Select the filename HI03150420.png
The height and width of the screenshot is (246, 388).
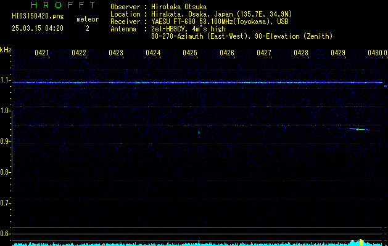38,16
